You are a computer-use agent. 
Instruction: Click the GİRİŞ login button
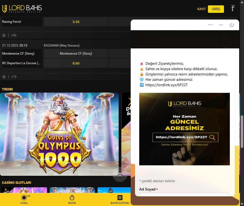coord(216,9)
